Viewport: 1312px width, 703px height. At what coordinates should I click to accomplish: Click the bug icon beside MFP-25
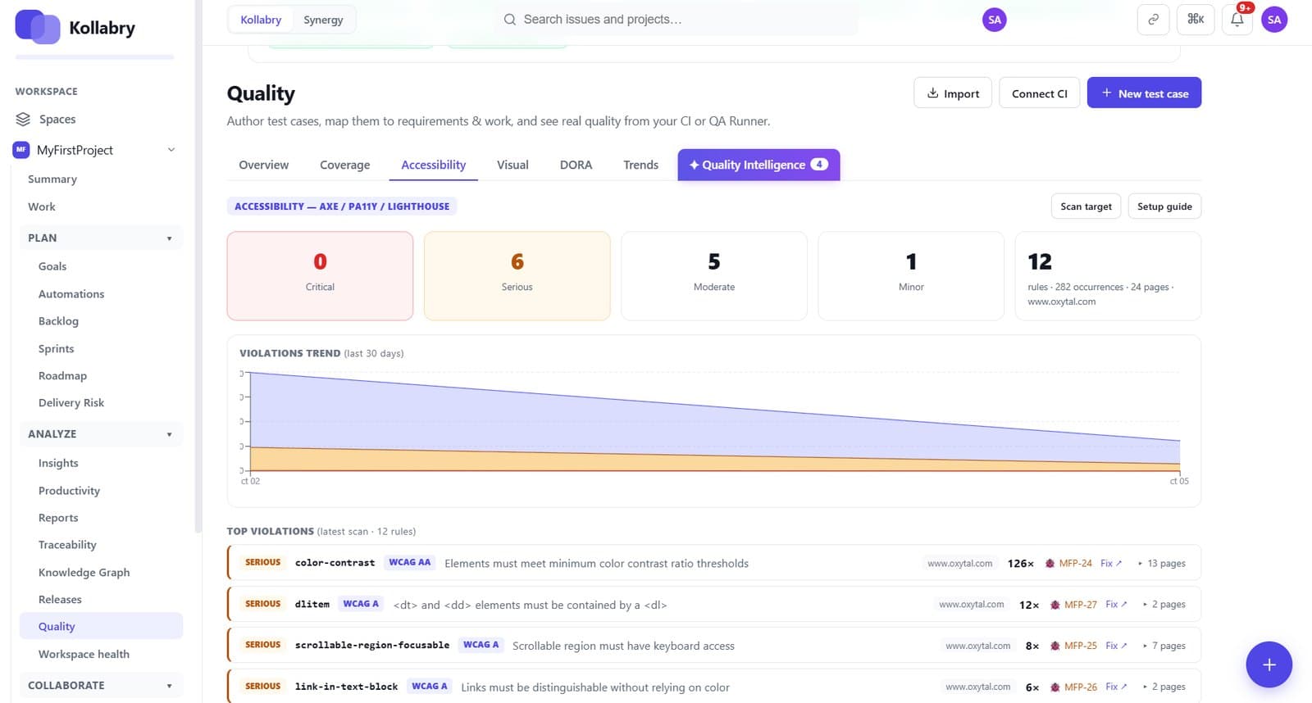tap(1055, 646)
